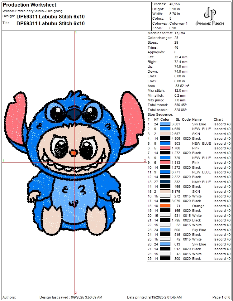The height and width of the screenshot is (301, 233).
Task: Click the NAVY BLUE swatch in stop 13
Action: pos(165,182)
